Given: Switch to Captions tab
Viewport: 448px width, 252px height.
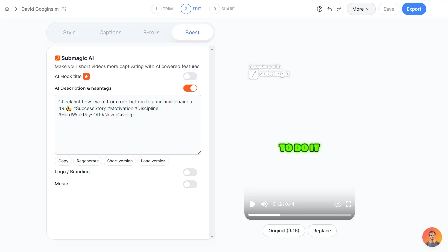Looking at the screenshot, I should (110, 32).
